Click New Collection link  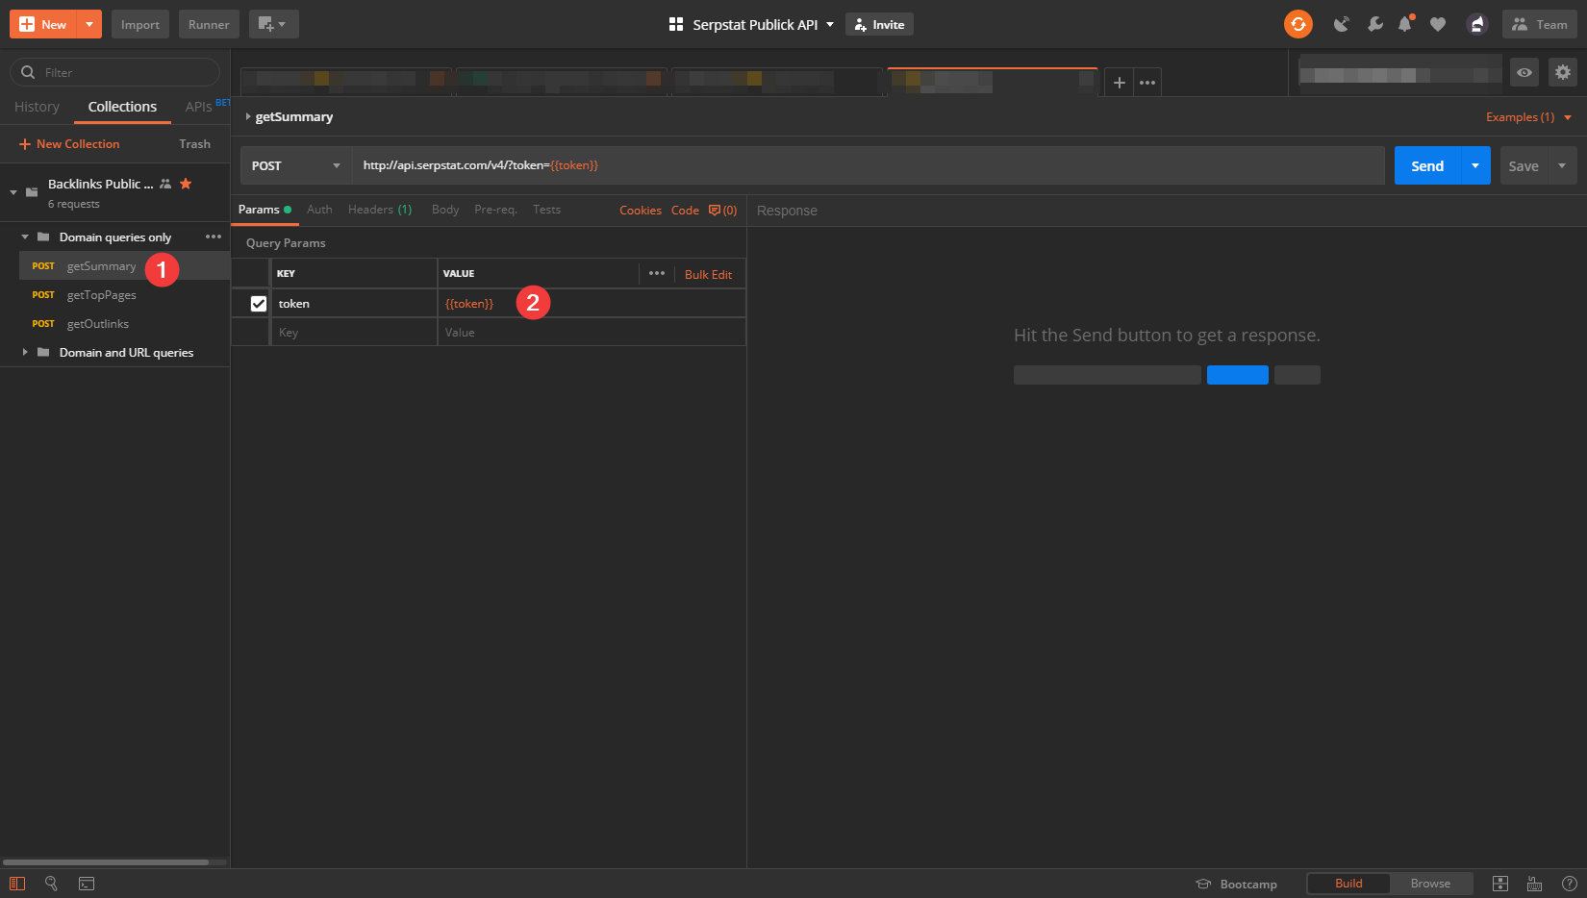(69, 144)
